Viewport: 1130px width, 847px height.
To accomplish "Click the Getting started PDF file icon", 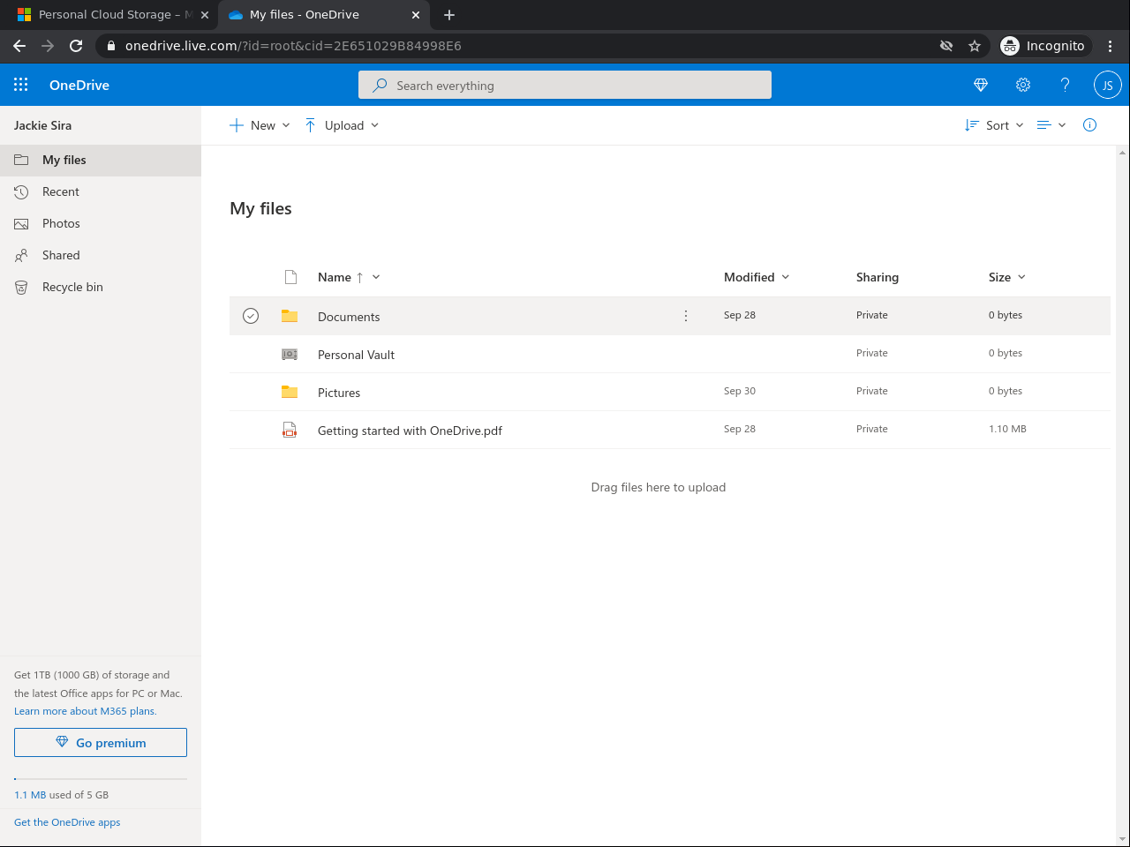I will click(290, 431).
